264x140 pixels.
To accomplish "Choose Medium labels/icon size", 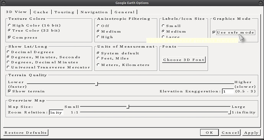I will tap(174, 31).
